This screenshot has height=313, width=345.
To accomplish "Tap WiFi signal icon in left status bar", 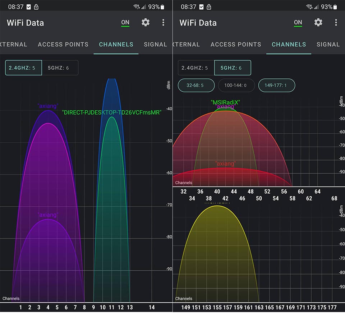I will pos(137,7).
